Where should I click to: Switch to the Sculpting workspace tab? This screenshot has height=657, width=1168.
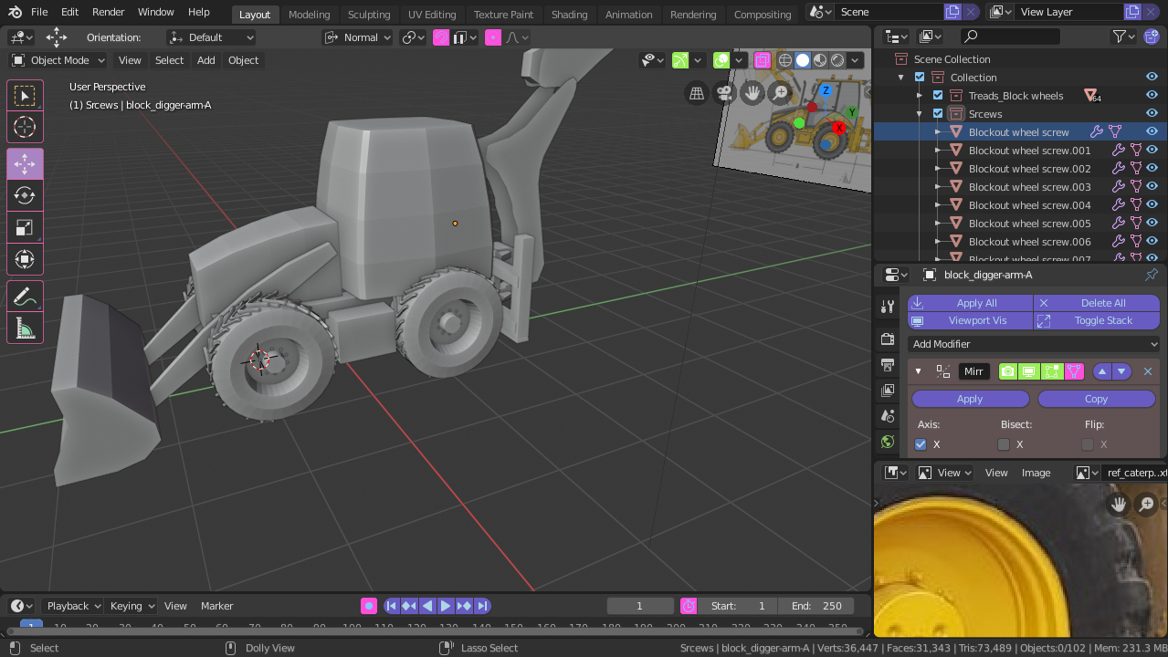point(369,14)
